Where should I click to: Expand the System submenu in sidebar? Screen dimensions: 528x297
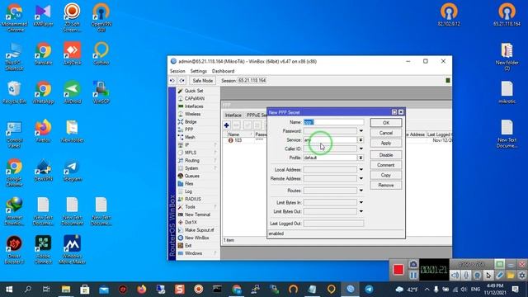click(x=215, y=168)
